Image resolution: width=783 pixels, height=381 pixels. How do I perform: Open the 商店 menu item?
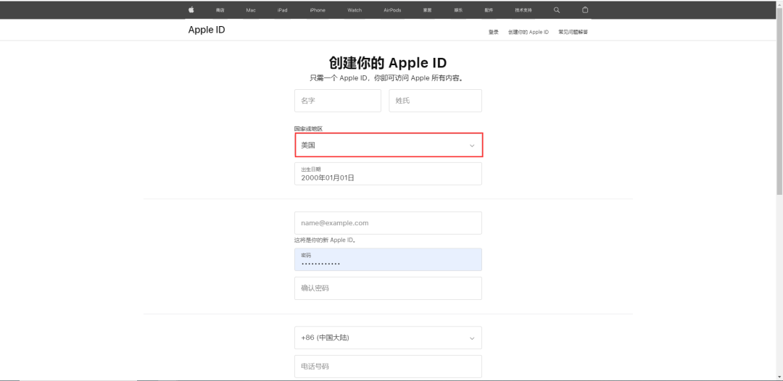coord(220,10)
